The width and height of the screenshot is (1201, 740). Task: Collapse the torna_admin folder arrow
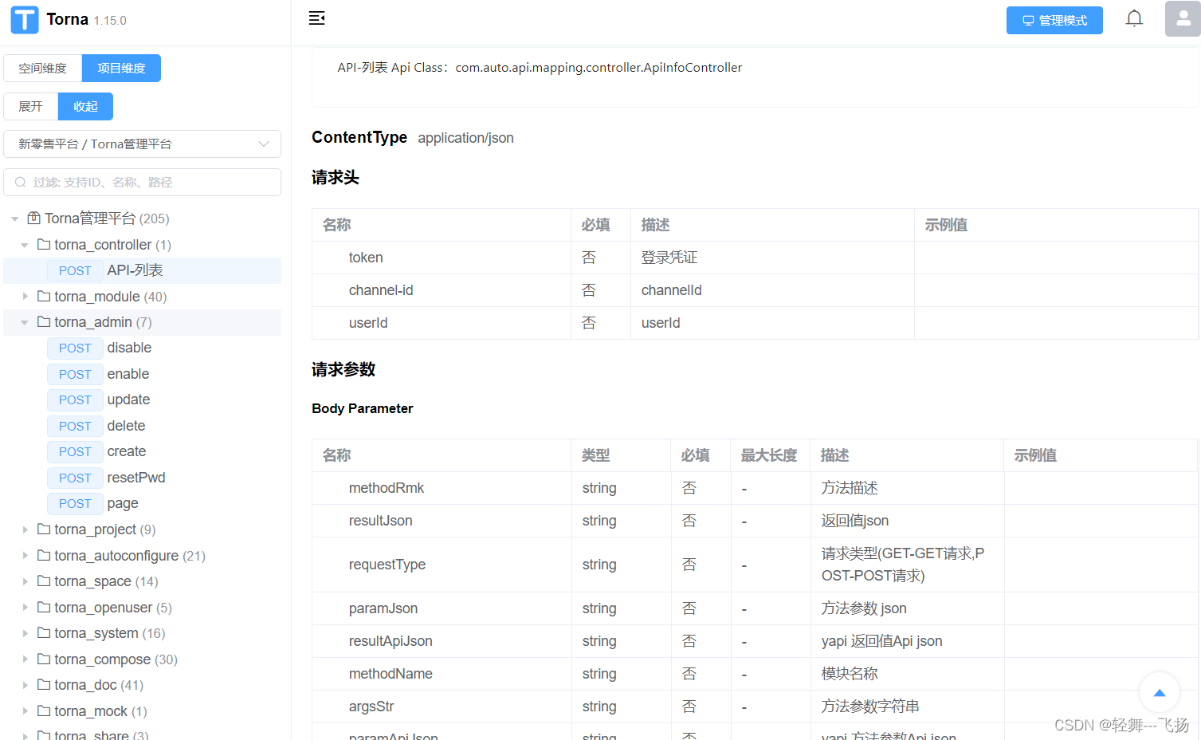pos(25,322)
